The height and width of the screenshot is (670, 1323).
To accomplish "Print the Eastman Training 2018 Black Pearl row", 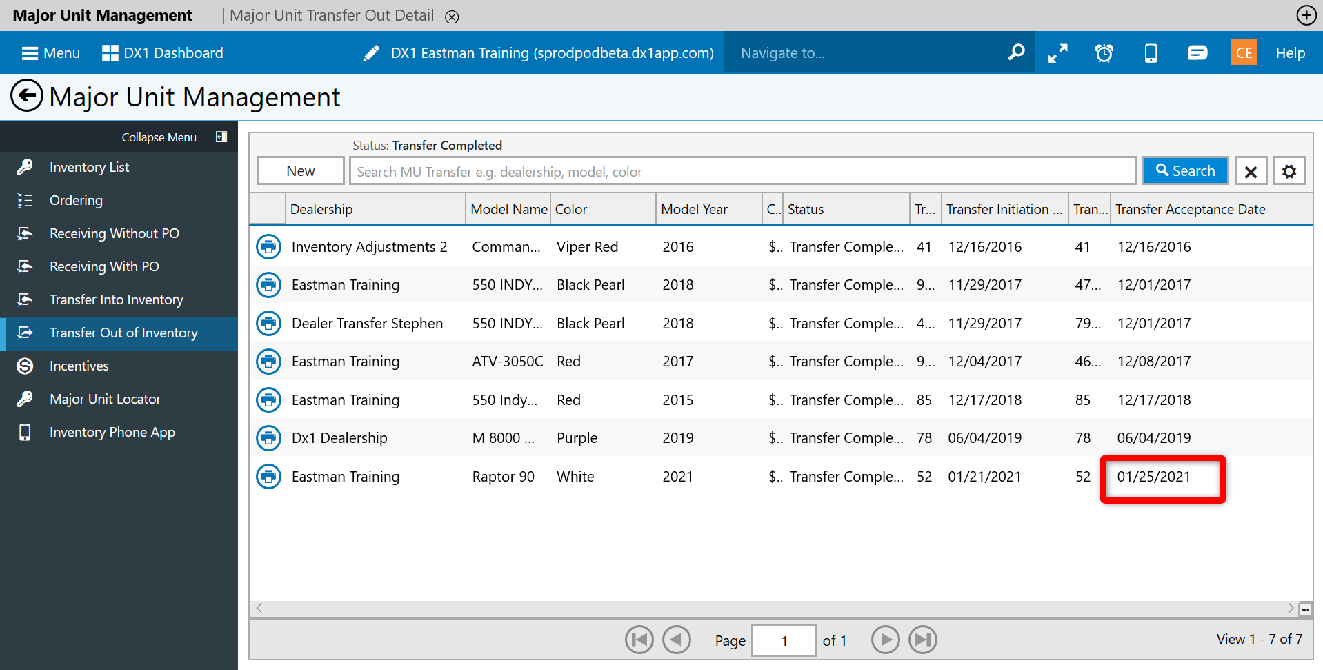I will [268, 284].
